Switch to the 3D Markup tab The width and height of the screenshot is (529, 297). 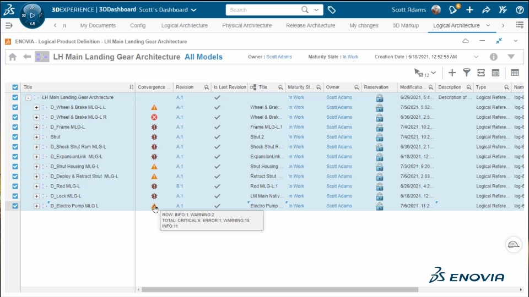406,26
